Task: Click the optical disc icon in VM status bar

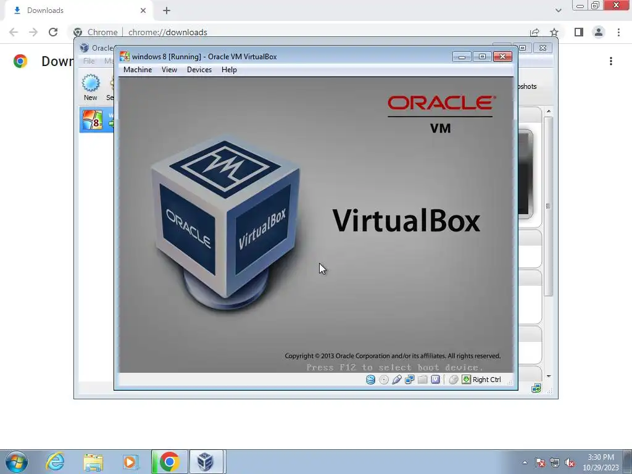Action: point(384,380)
